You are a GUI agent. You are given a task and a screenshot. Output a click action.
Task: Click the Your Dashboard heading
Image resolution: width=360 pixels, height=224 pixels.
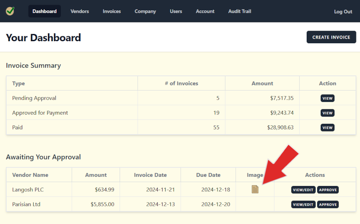click(x=43, y=38)
